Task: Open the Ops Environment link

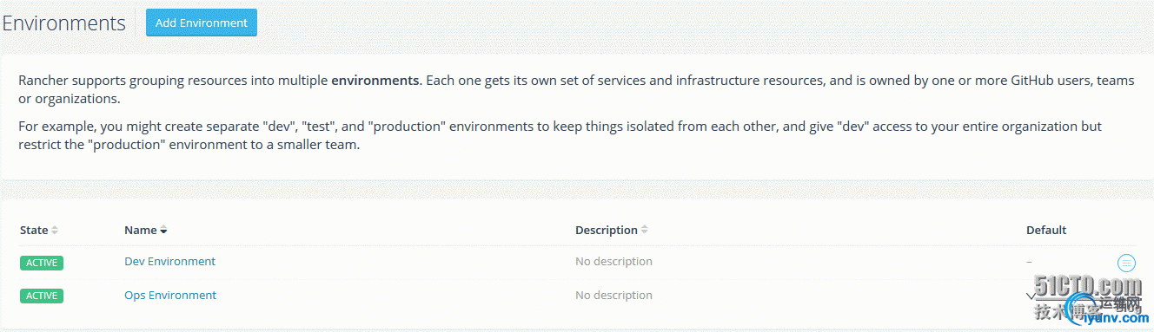Action: coord(170,295)
